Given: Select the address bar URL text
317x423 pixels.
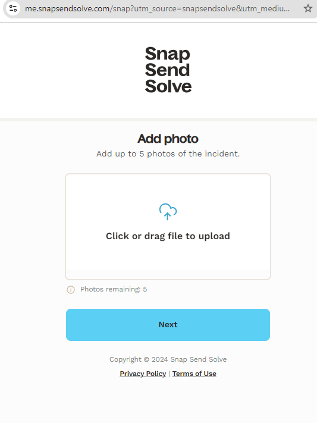Looking at the screenshot, I should coord(157,9).
